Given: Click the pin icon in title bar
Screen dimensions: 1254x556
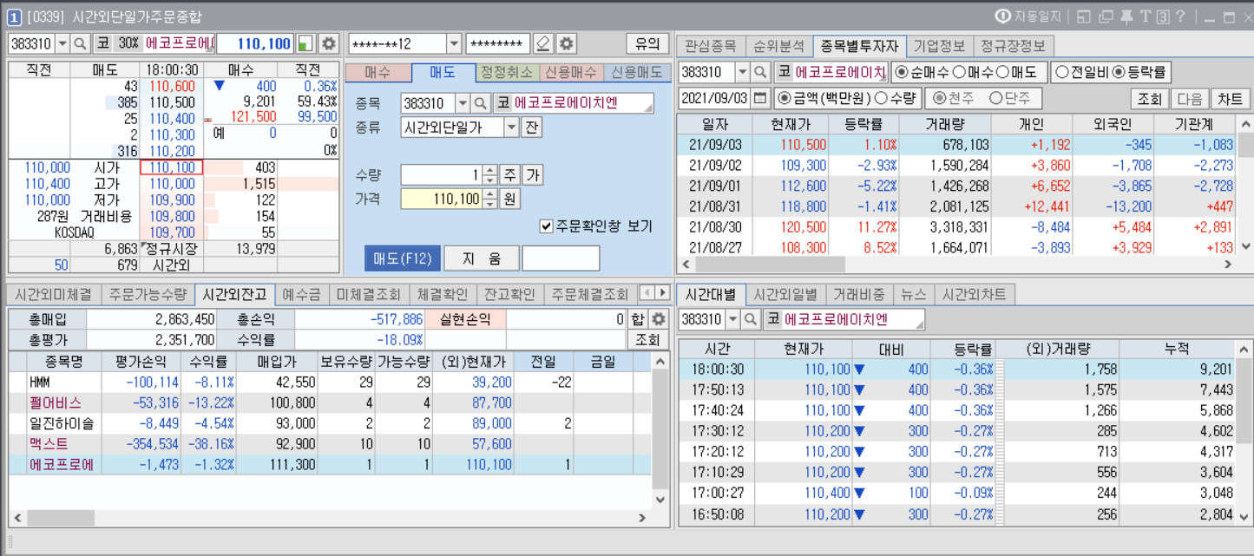Looking at the screenshot, I should (1126, 16).
